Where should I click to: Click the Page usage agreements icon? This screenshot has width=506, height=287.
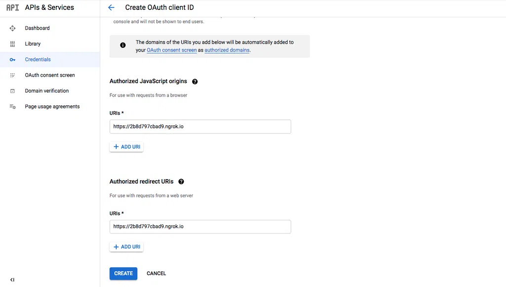click(12, 107)
